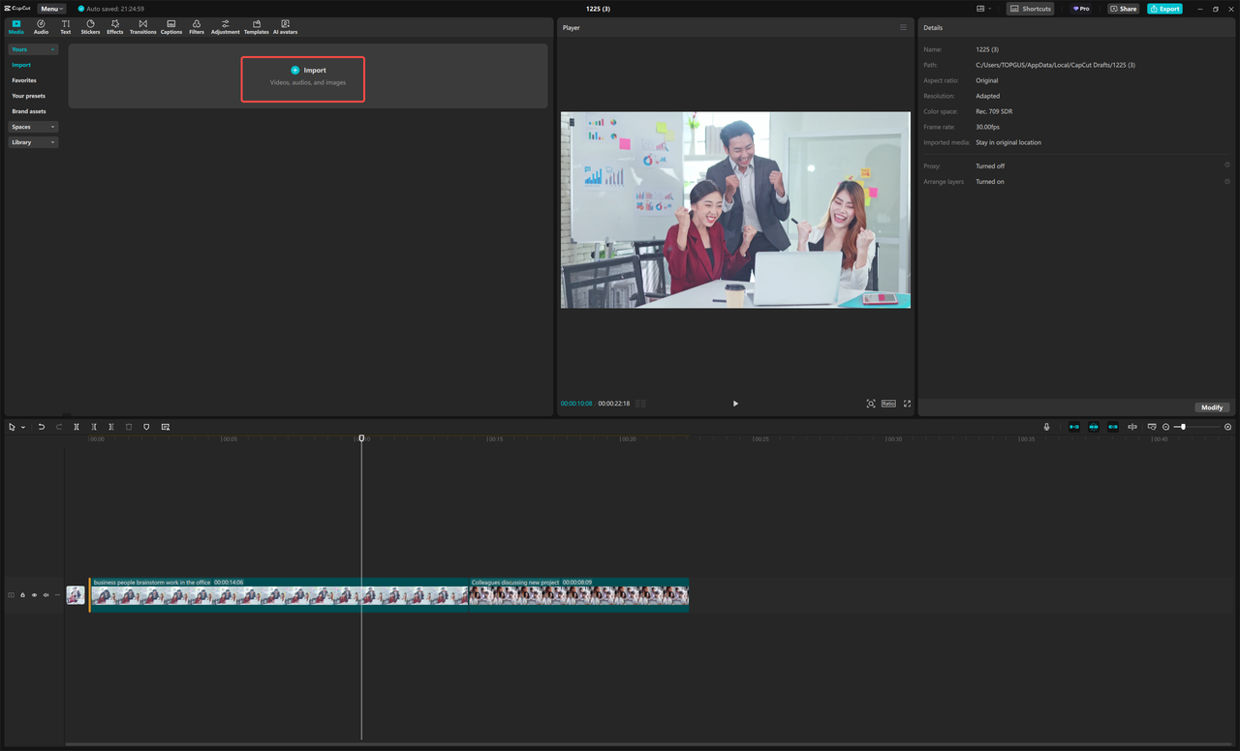Click the toolbar icon right of the marker tool
Image resolution: width=1240 pixels, height=751 pixels.
pos(166,427)
